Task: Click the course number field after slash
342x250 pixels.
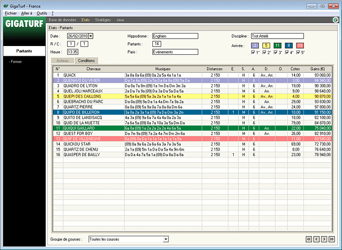Action: [84, 44]
